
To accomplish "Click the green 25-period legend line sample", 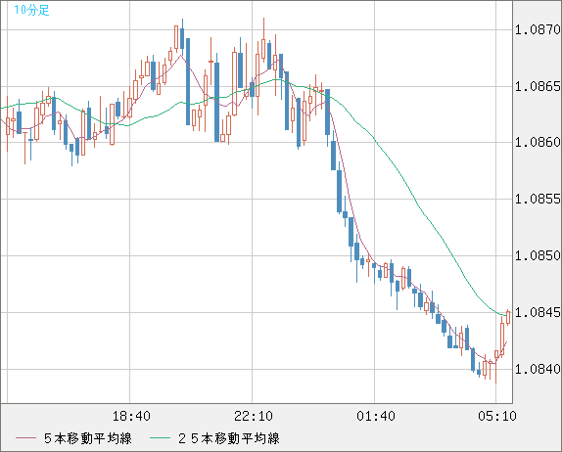I will click(x=160, y=438).
